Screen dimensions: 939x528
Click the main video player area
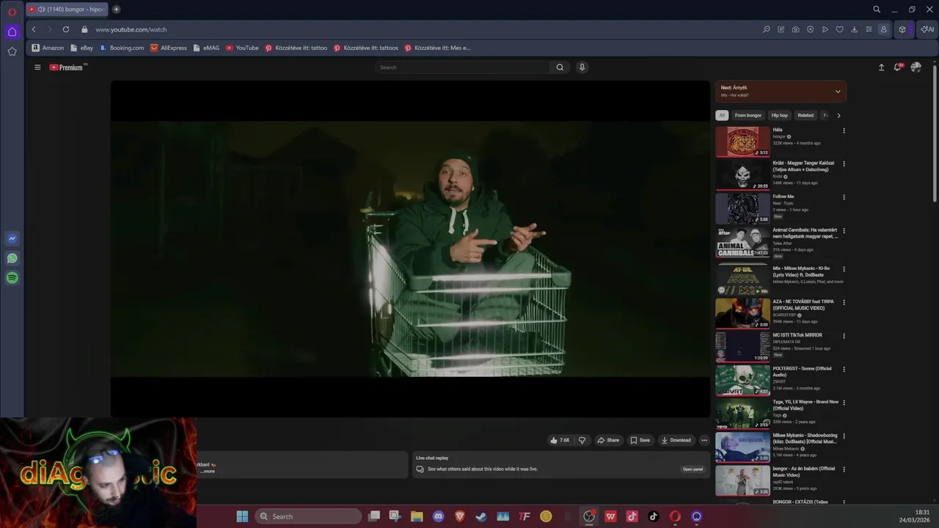pyautogui.click(x=410, y=249)
